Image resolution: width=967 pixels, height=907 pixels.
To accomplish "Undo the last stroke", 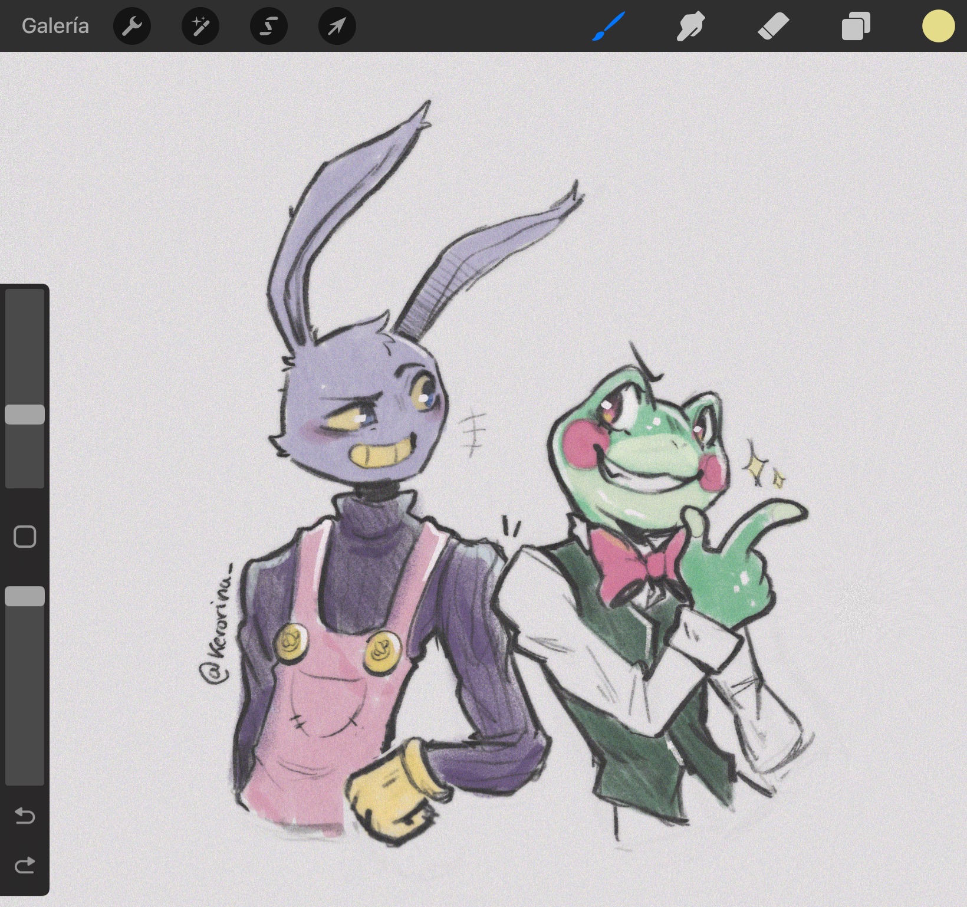I will click(x=25, y=816).
